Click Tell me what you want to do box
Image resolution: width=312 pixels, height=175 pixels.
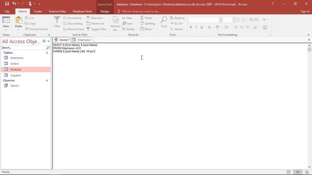[x=139, y=11]
